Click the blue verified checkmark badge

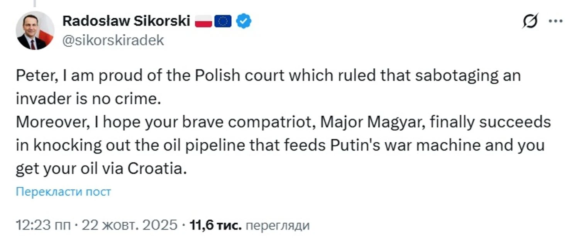point(244,21)
